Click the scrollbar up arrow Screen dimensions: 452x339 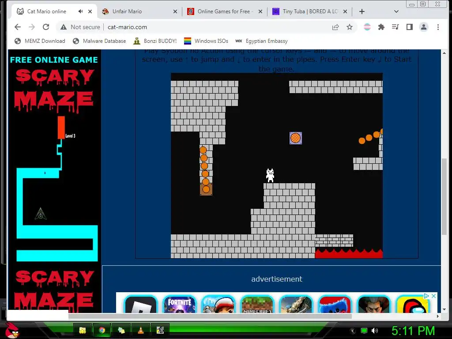coord(444,53)
